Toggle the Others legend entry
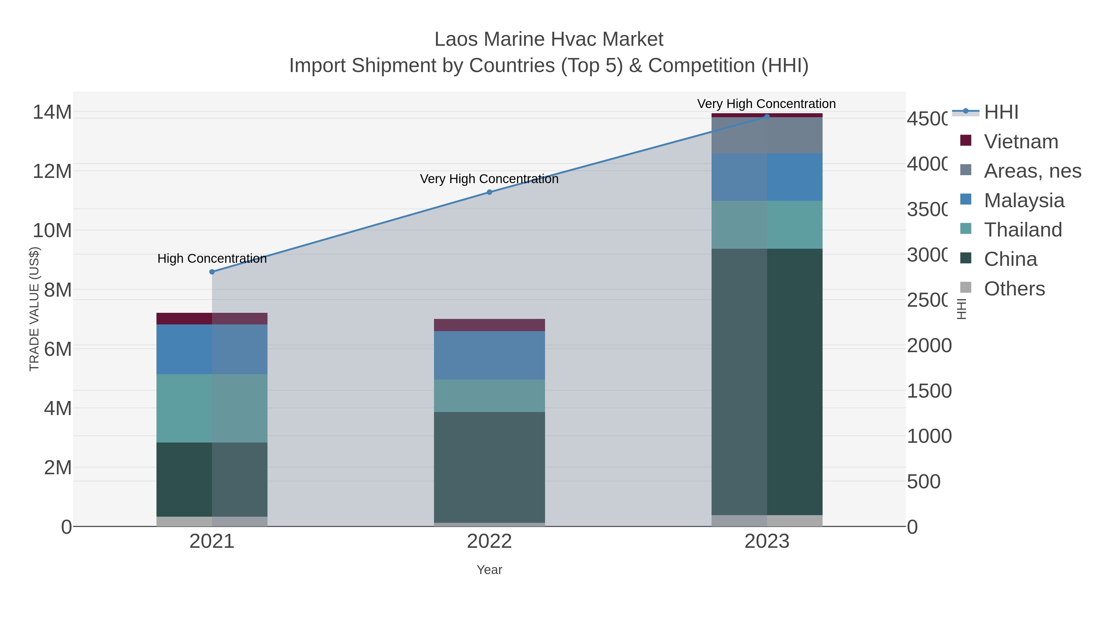Viewport: 1098px width, 618px height. coord(1002,288)
